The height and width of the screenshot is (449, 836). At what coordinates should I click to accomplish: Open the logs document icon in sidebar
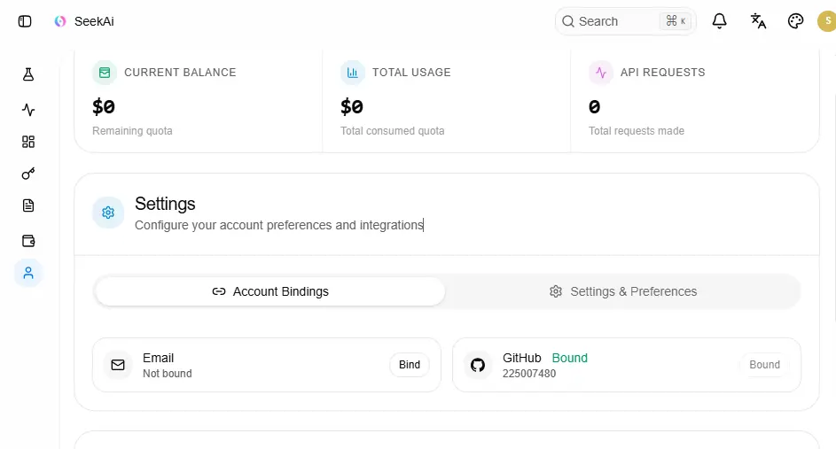pyautogui.click(x=28, y=205)
